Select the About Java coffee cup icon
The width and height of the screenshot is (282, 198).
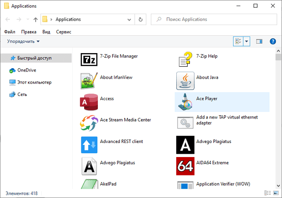(185, 81)
